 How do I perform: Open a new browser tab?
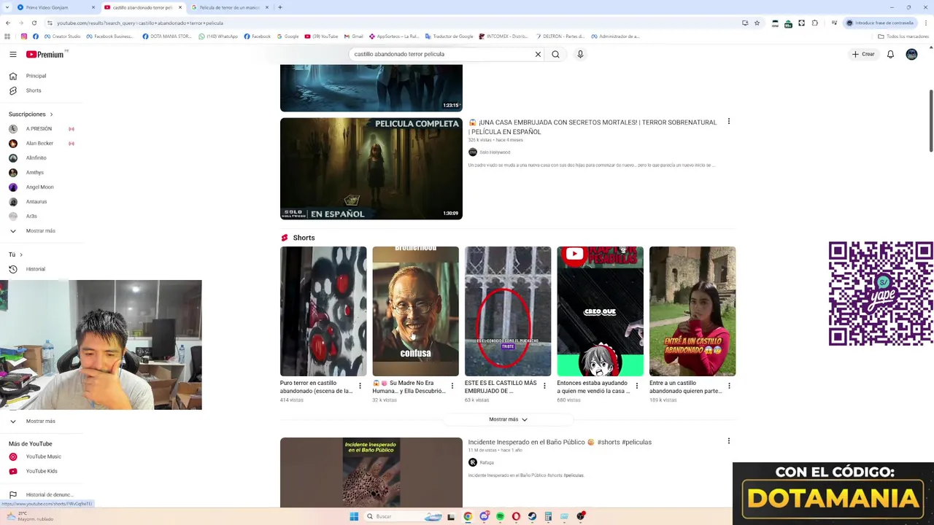[280, 7]
